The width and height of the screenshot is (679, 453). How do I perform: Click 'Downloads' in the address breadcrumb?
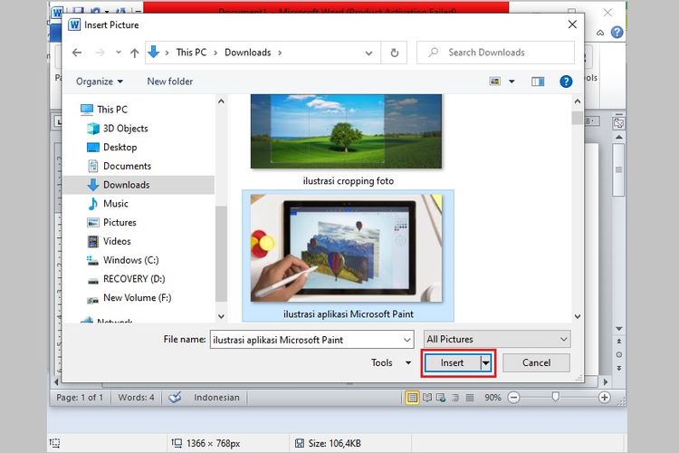[247, 53]
